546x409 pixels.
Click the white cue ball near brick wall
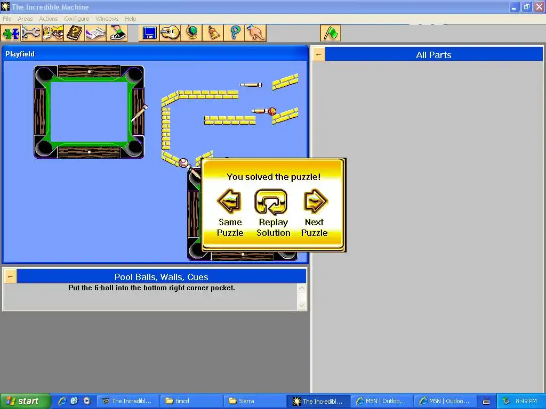click(x=183, y=162)
